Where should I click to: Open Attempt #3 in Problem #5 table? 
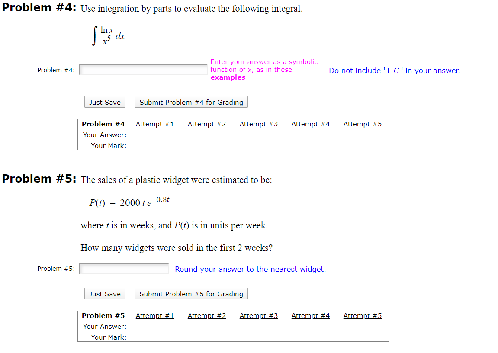click(x=259, y=315)
